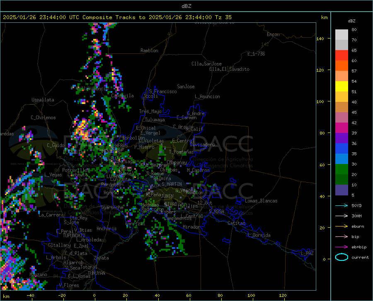Image resolution: width=373 pixels, height=301 pixels.
Task: Click the 'Ugarteche' map label
Action: pyautogui.click(x=112, y=207)
